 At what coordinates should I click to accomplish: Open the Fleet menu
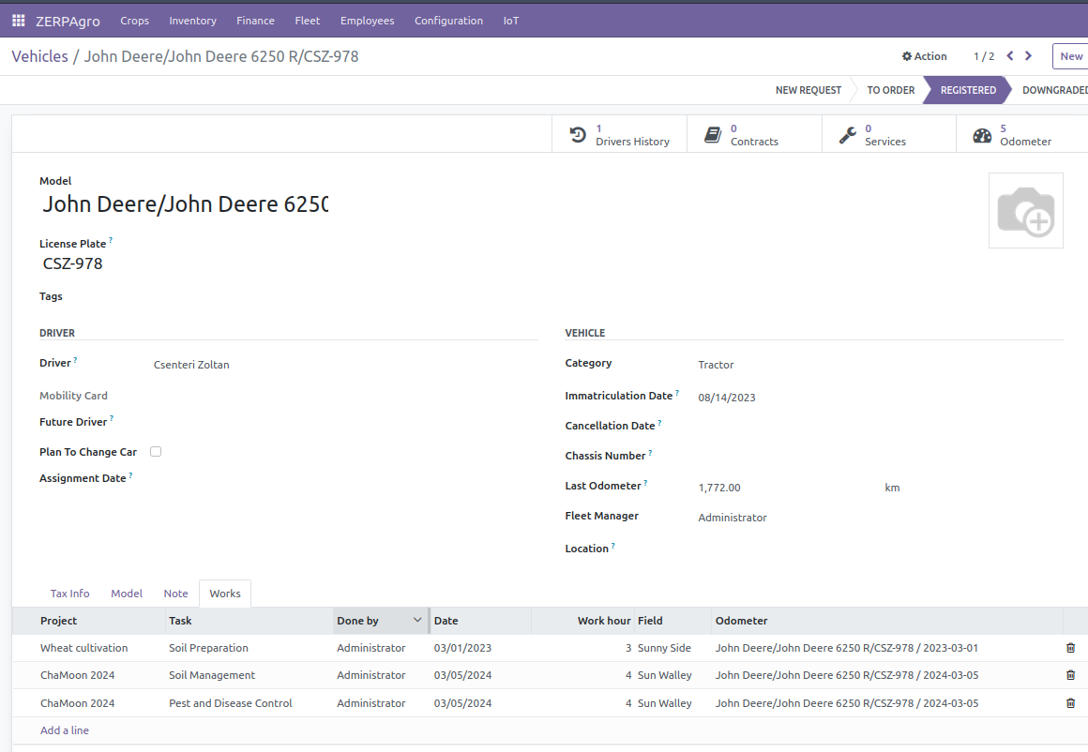308,21
